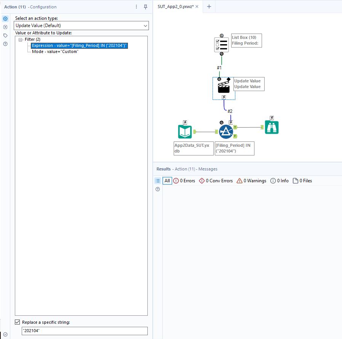Image resolution: width=342 pixels, height=339 pixels.
Task: Toggle the 0 Warnings message filter
Action: point(251,180)
